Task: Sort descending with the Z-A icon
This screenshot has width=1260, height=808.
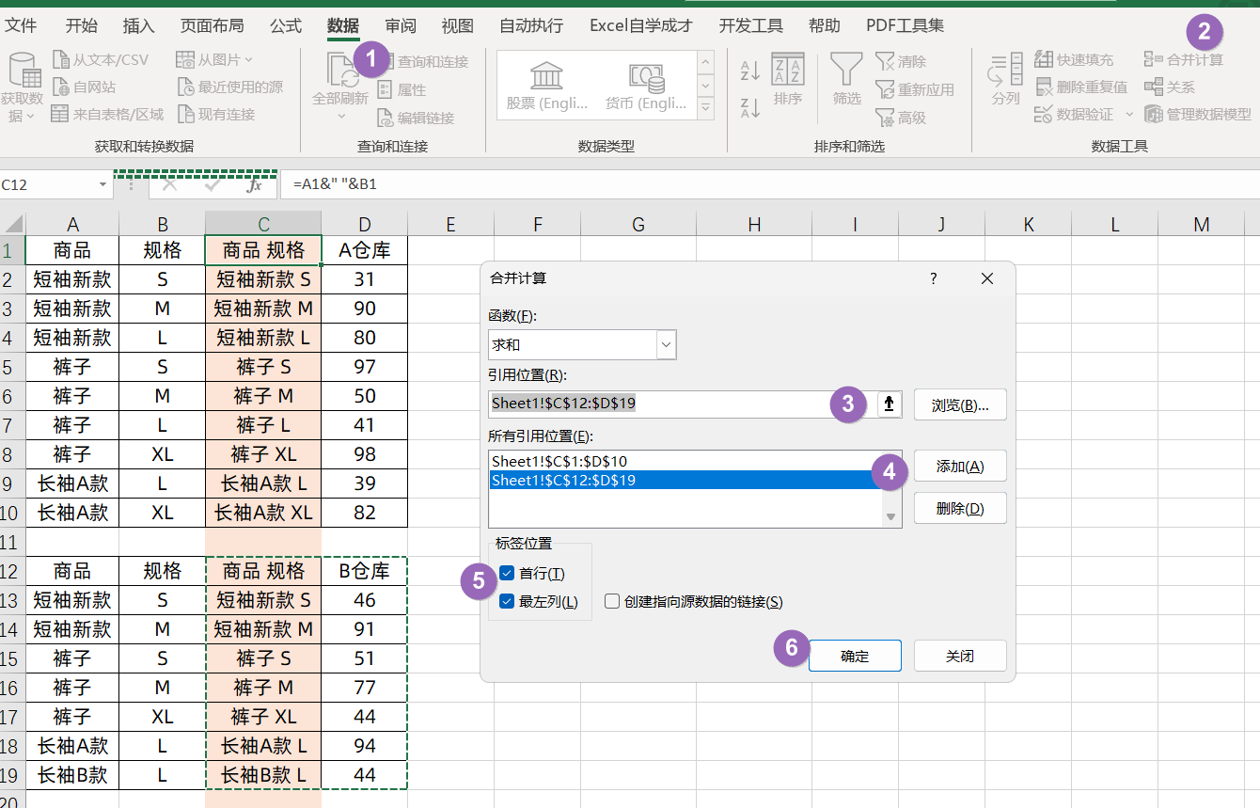Action: coord(749,106)
